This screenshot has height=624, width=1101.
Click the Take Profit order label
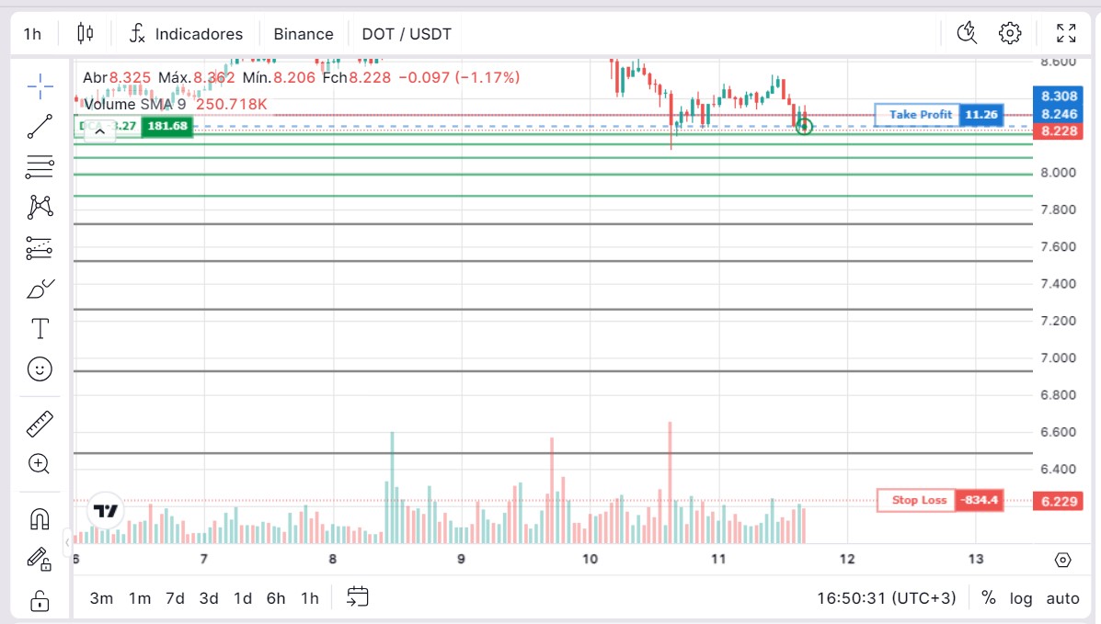(x=920, y=115)
